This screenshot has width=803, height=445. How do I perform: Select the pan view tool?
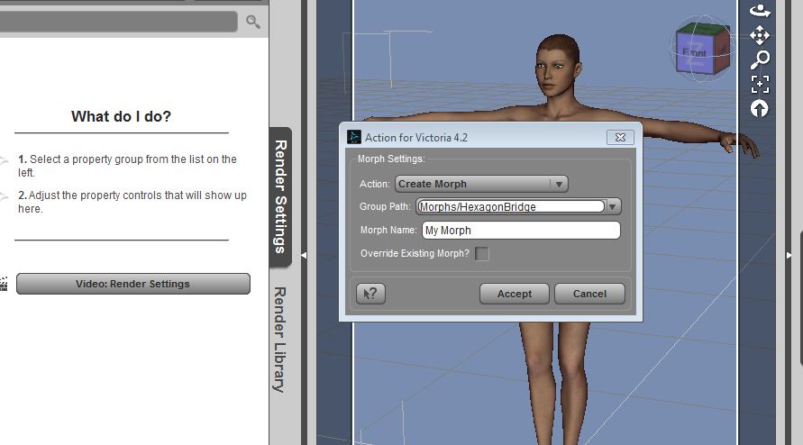point(760,35)
